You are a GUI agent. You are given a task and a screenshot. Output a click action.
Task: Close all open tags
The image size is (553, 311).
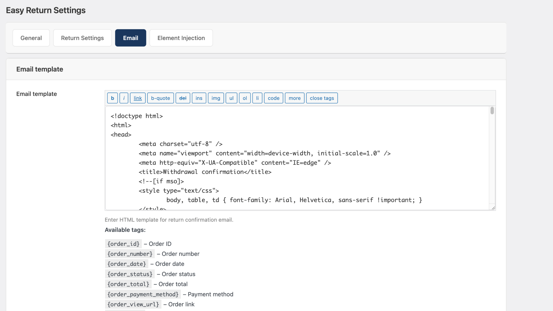pos(322,98)
